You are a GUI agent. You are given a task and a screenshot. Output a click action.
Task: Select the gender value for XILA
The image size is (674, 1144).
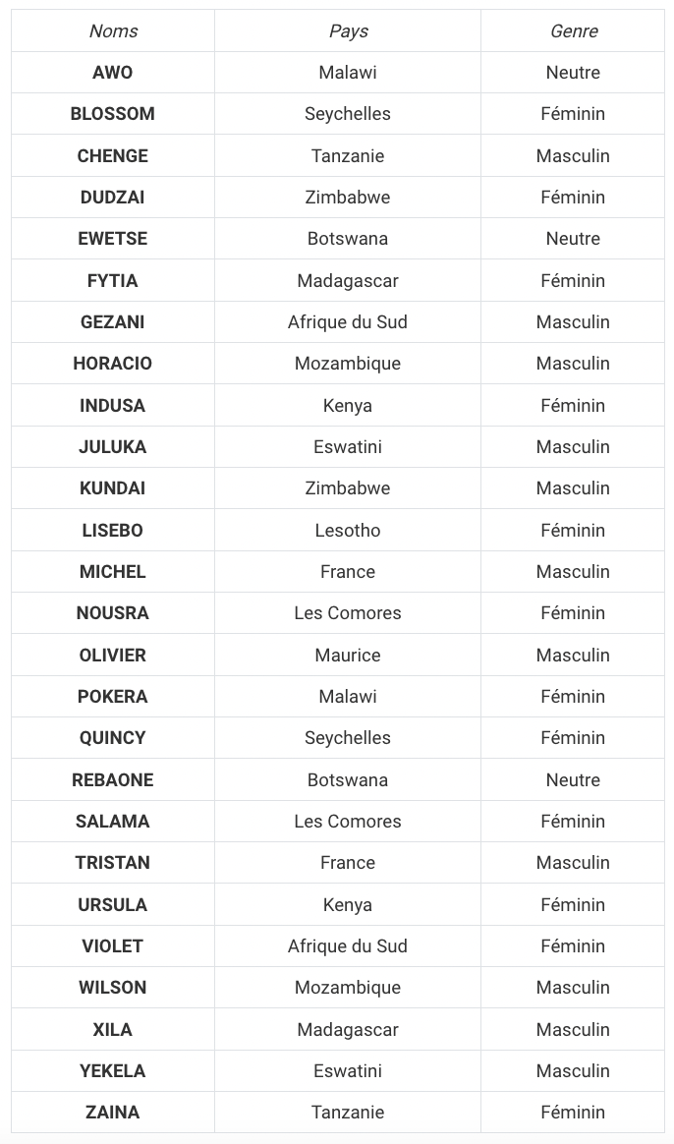click(573, 1030)
